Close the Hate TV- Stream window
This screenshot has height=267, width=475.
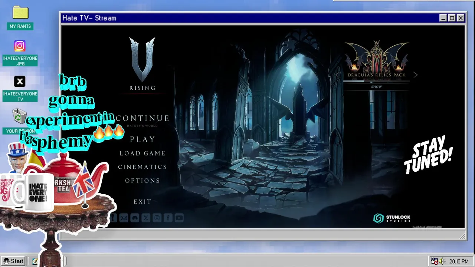coord(461,18)
